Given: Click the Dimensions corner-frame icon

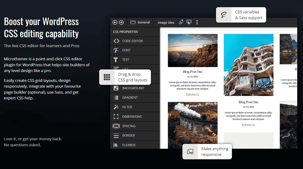Looking at the screenshot, I should coord(116,117).
